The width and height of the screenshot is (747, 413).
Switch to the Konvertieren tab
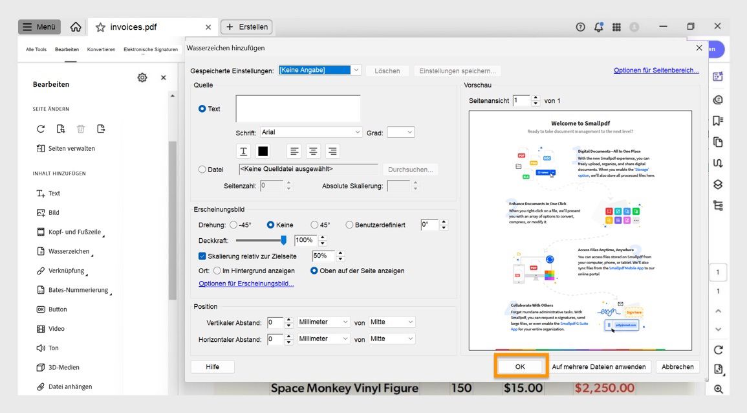(x=101, y=49)
